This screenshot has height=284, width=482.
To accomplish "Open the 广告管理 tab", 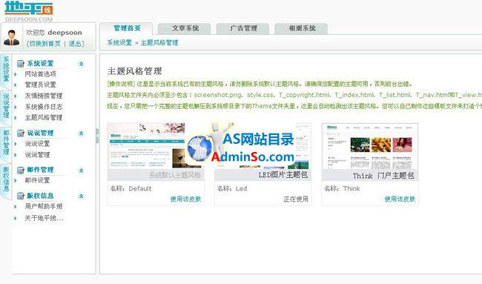I will click(242, 29).
